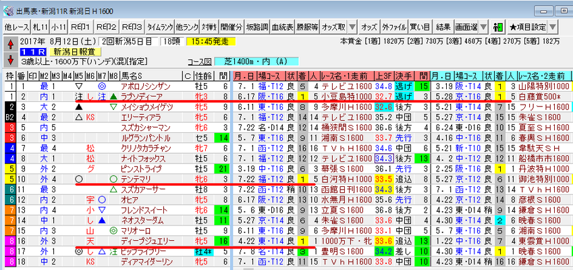Switch to 札11 race
Viewport: 573px width, 270px height.
pyautogui.click(x=39, y=28)
